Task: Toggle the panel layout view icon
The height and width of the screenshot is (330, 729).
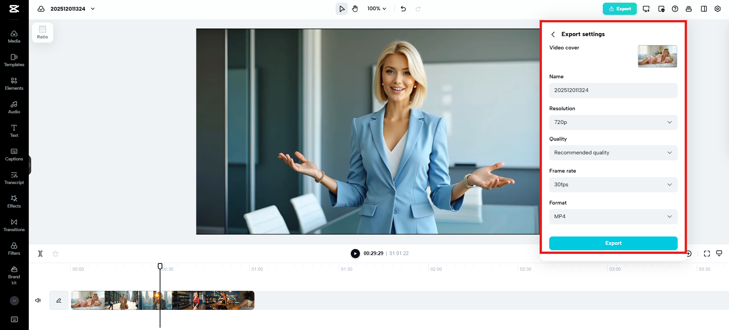Action: [x=704, y=9]
